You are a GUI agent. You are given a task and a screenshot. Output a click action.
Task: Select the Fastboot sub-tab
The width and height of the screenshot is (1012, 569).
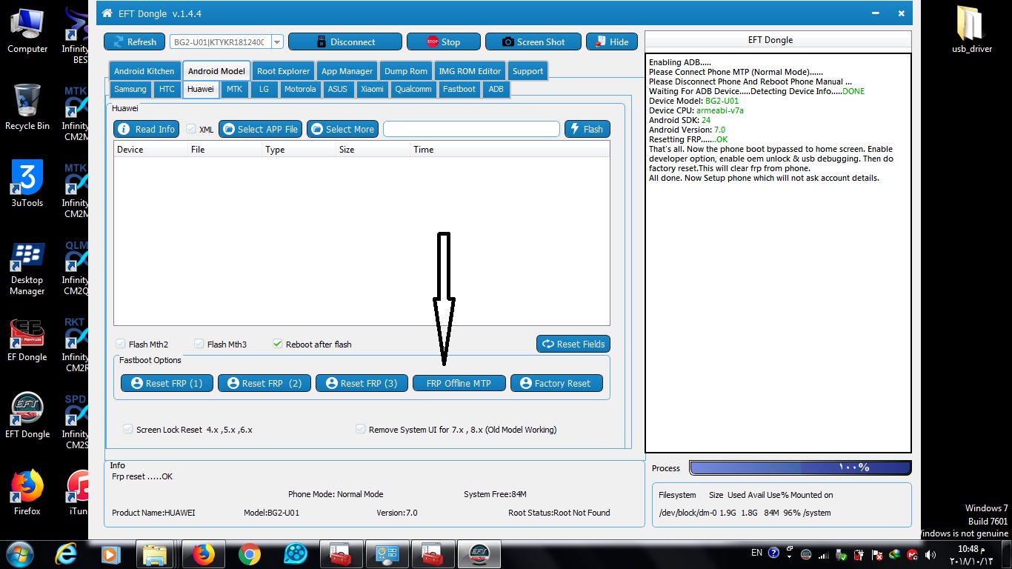[x=459, y=89]
